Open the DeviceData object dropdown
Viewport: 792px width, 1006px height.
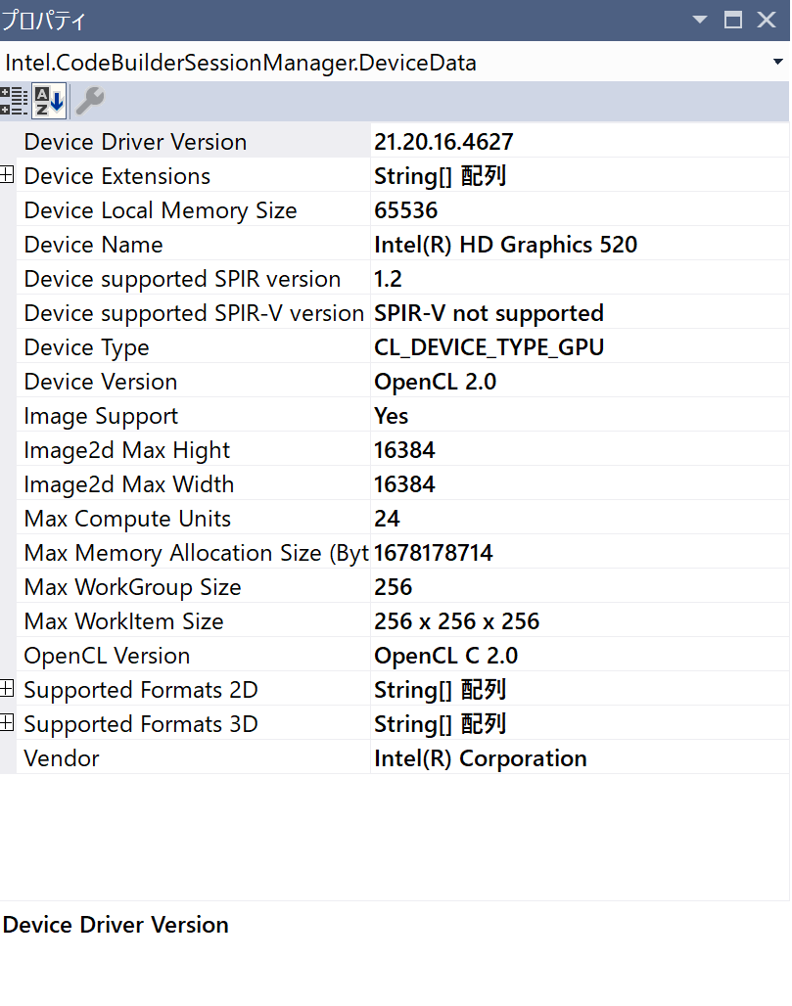tap(778, 64)
